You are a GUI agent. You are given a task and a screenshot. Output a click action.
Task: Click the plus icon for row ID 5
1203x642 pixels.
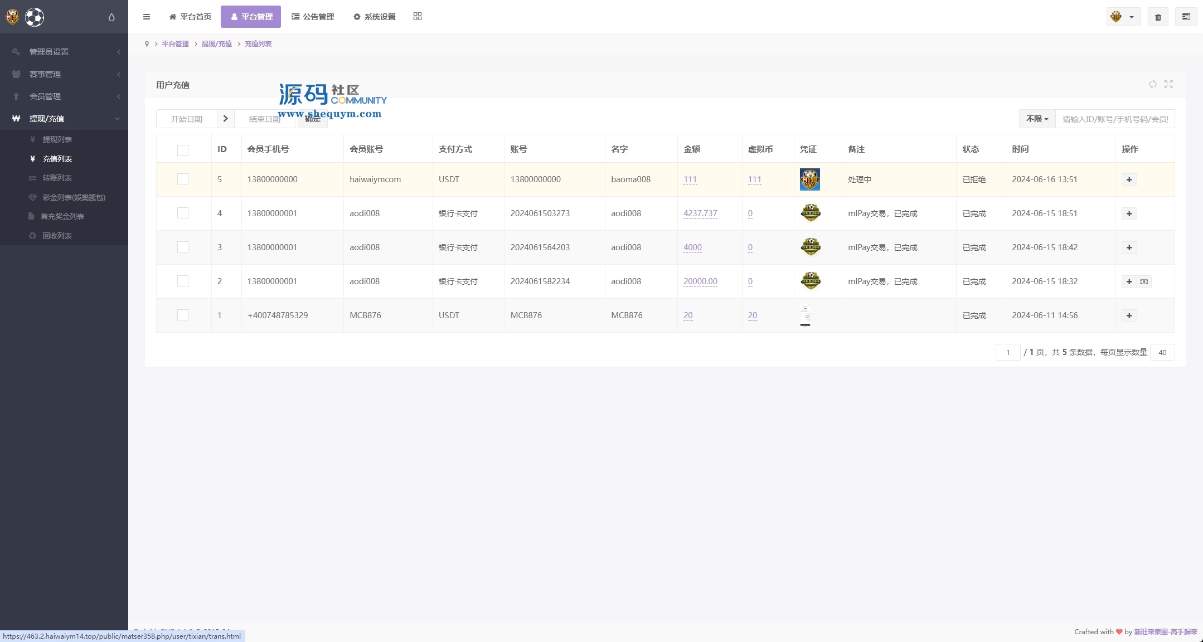tap(1129, 179)
